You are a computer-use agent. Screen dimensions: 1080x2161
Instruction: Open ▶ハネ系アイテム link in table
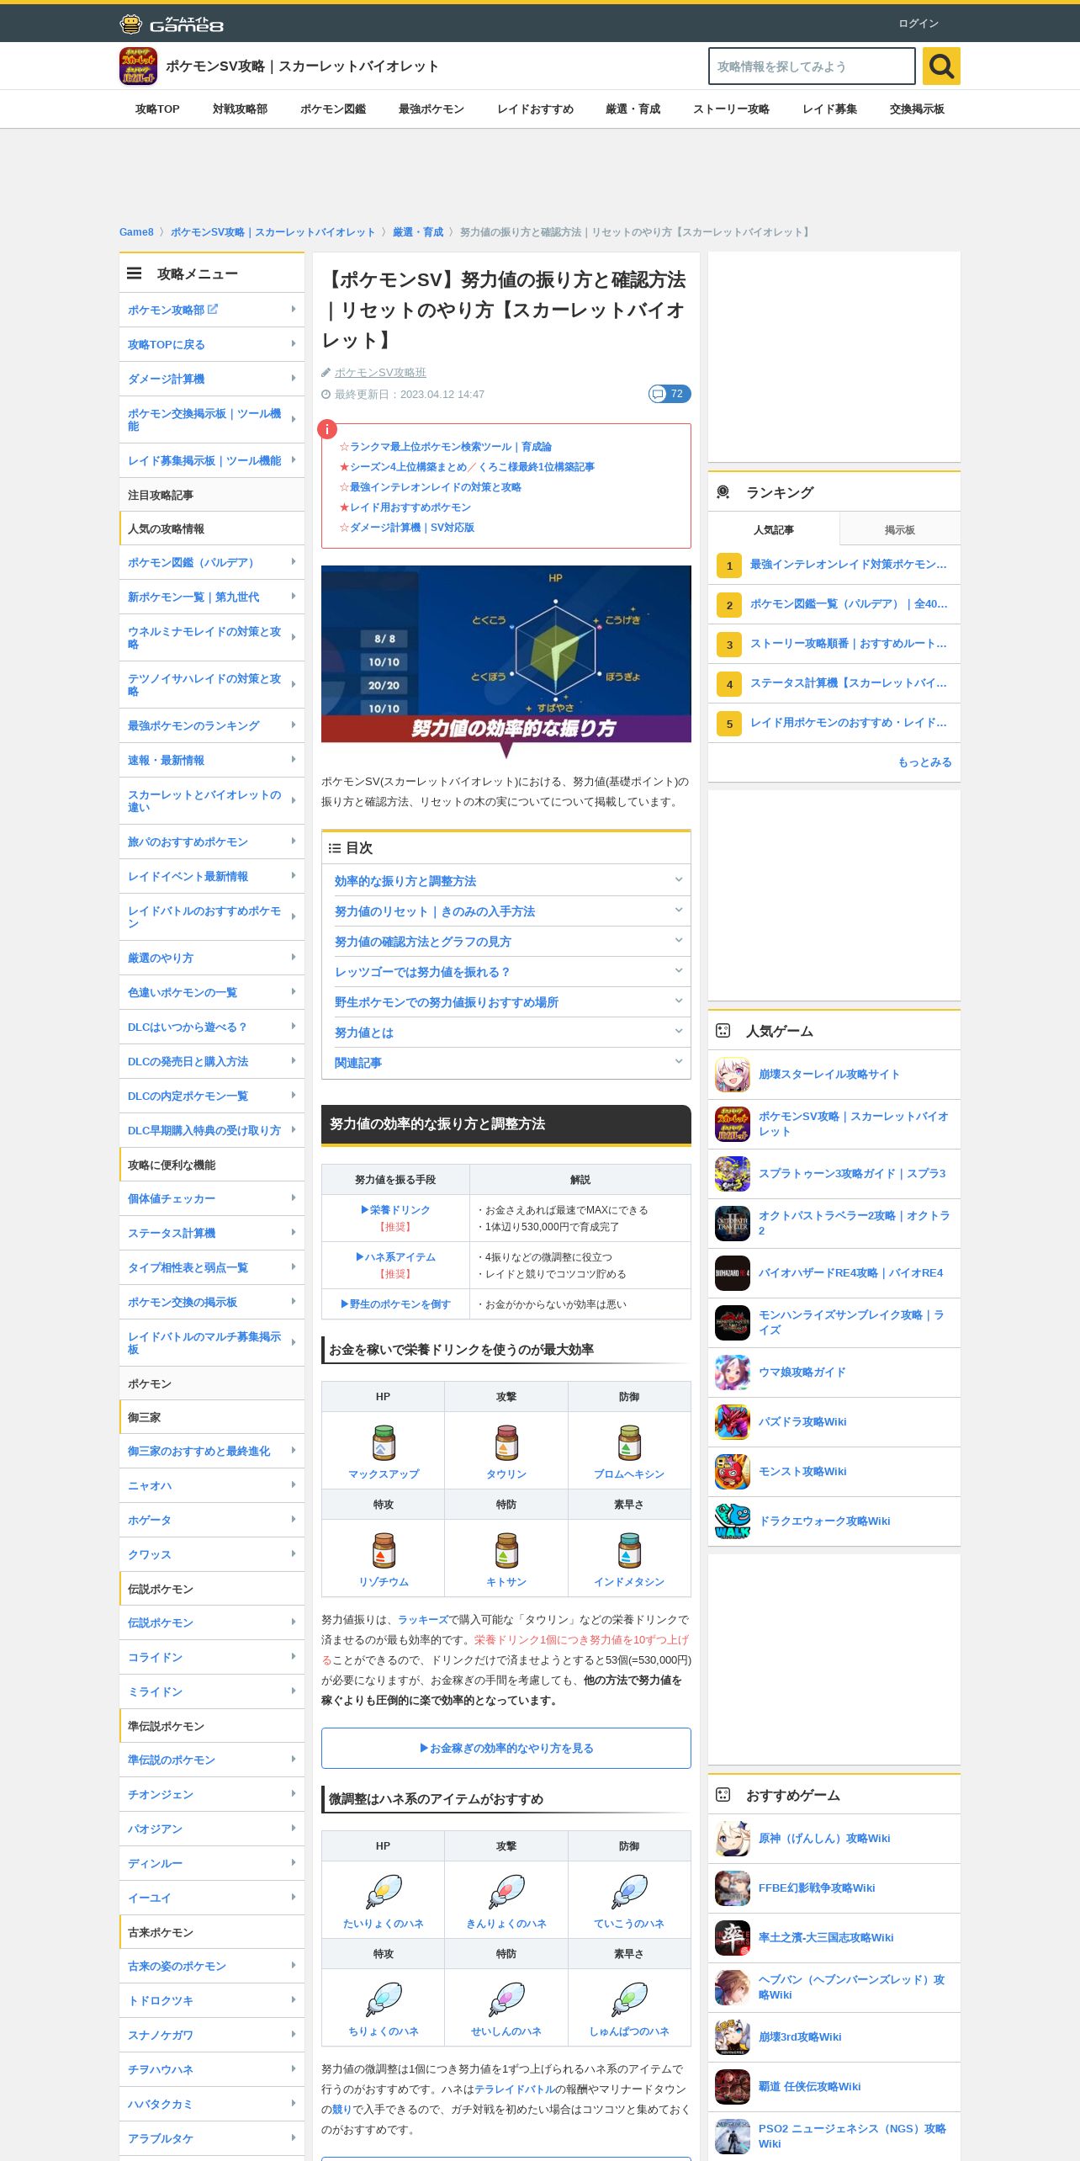pos(395,1257)
